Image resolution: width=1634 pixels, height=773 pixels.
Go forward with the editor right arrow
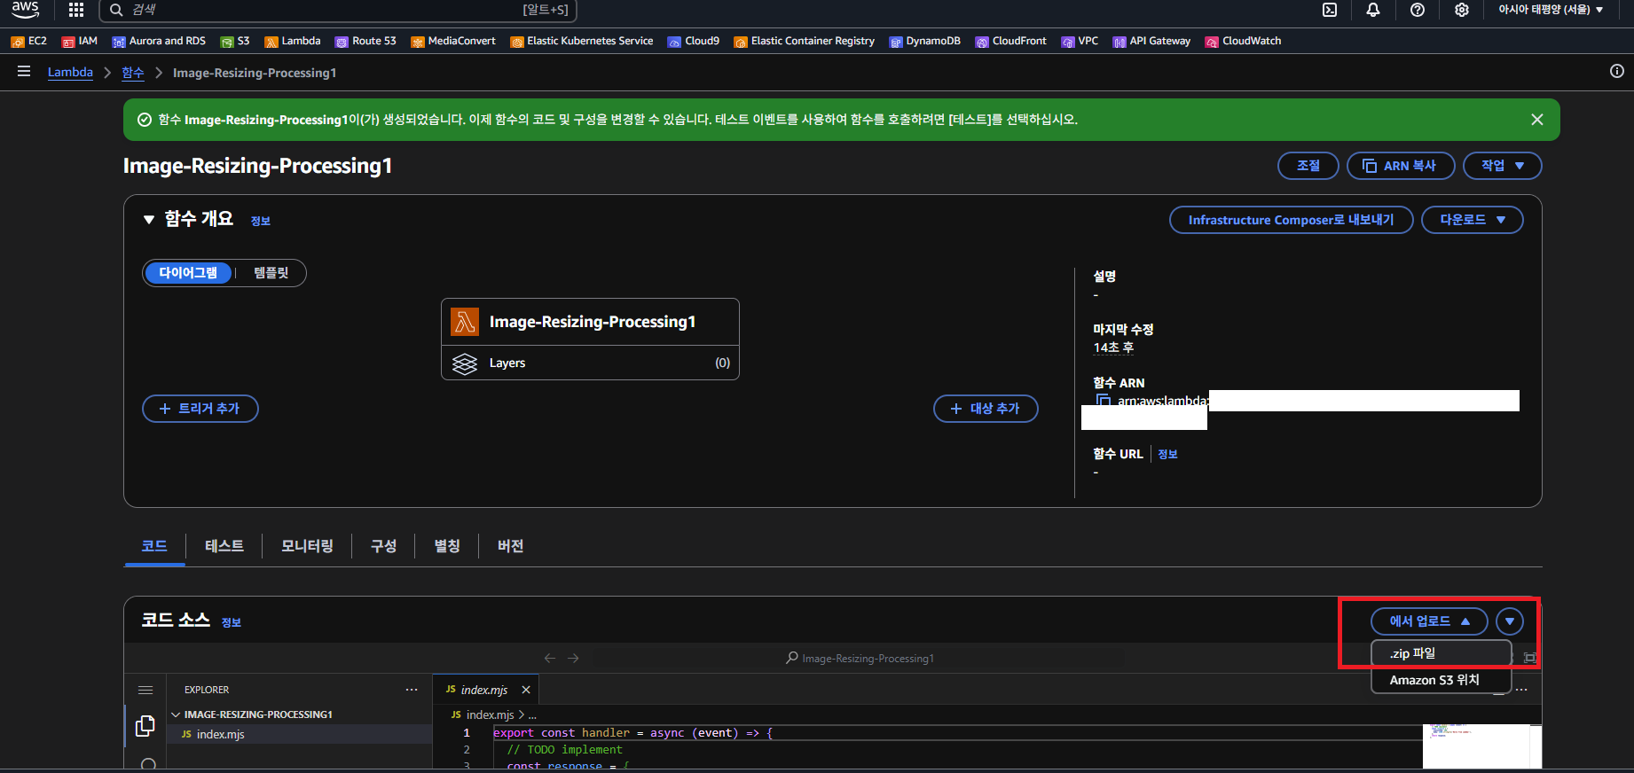[x=573, y=658]
